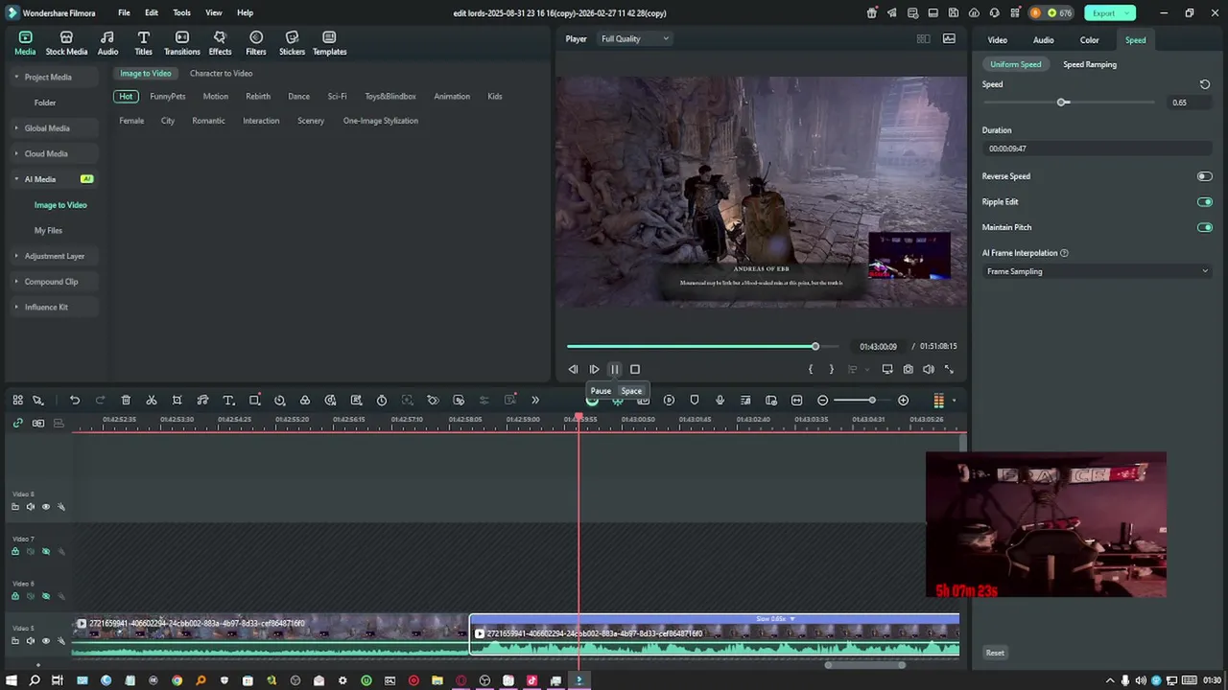
Task: Unlock the Video 7 track
Action: 14,551
